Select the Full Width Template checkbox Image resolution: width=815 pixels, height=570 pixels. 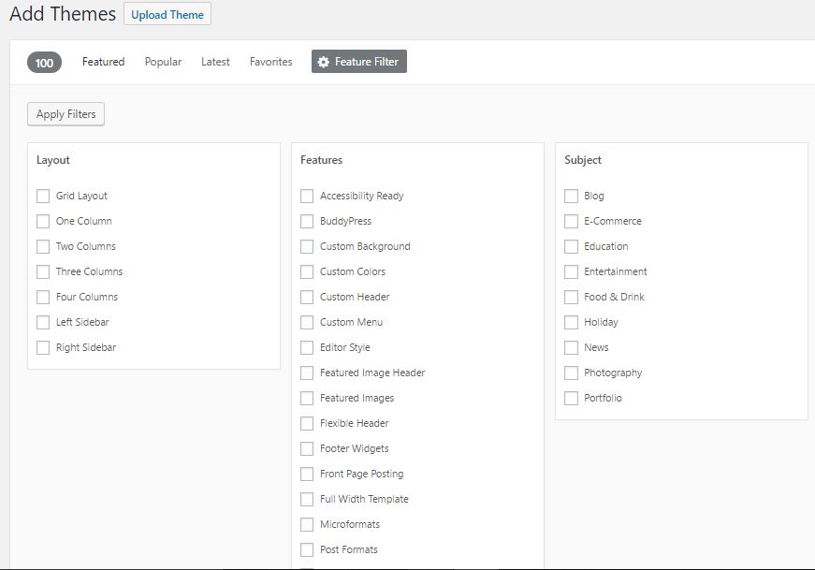coord(307,499)
